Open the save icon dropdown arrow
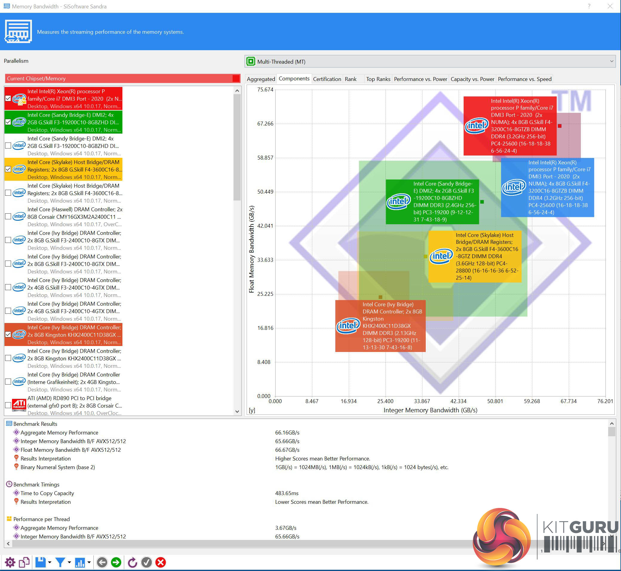The image size is (621, 571). tap(50, 562)
